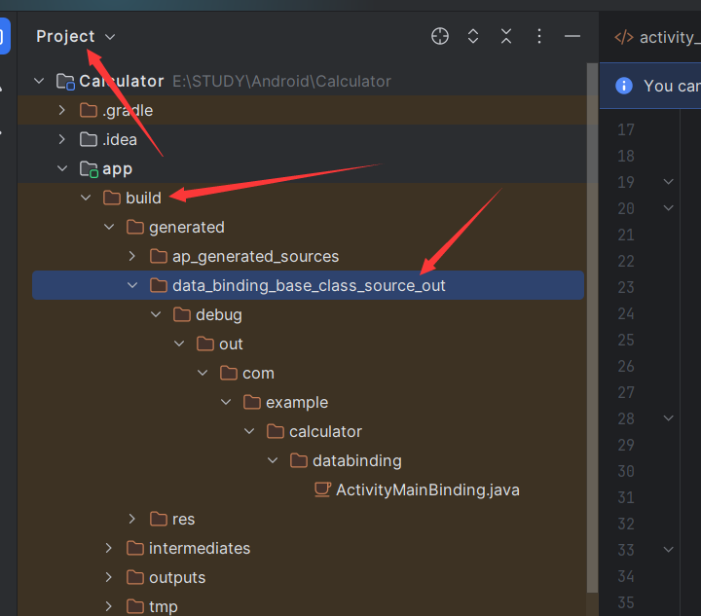Click the data_binding_base_class_source_out folder icon
This screenshot has width=701, height=616.
pos(159,285)
